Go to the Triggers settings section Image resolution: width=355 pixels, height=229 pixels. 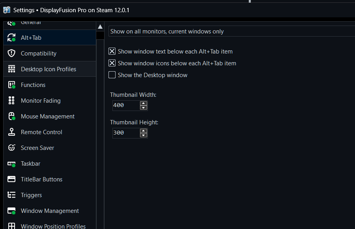(x=31, y=195)
